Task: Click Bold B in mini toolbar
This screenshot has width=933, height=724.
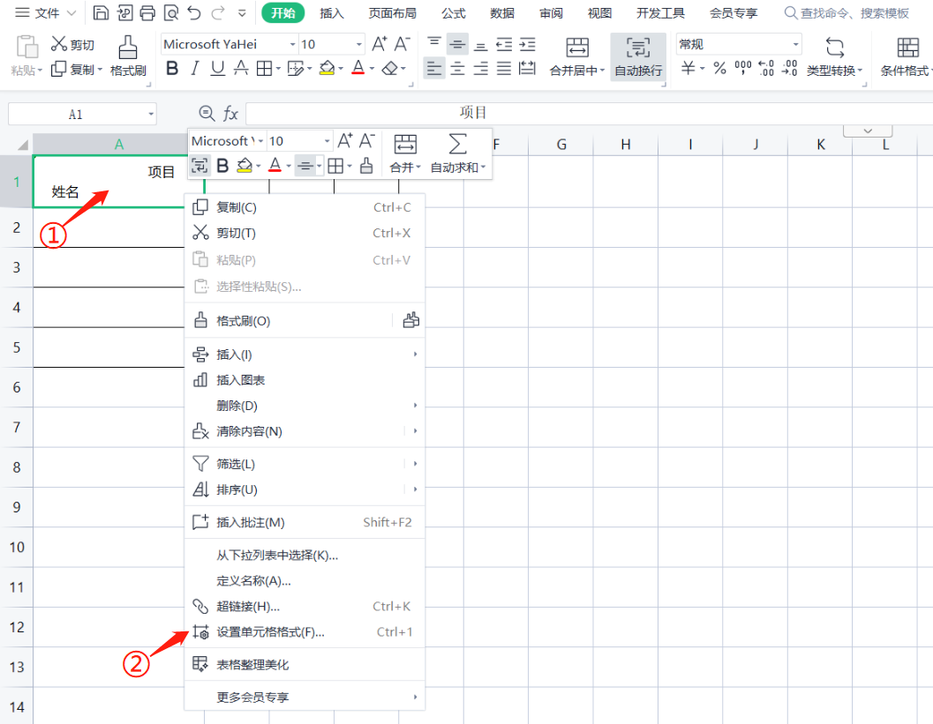Action: (222, 166)
